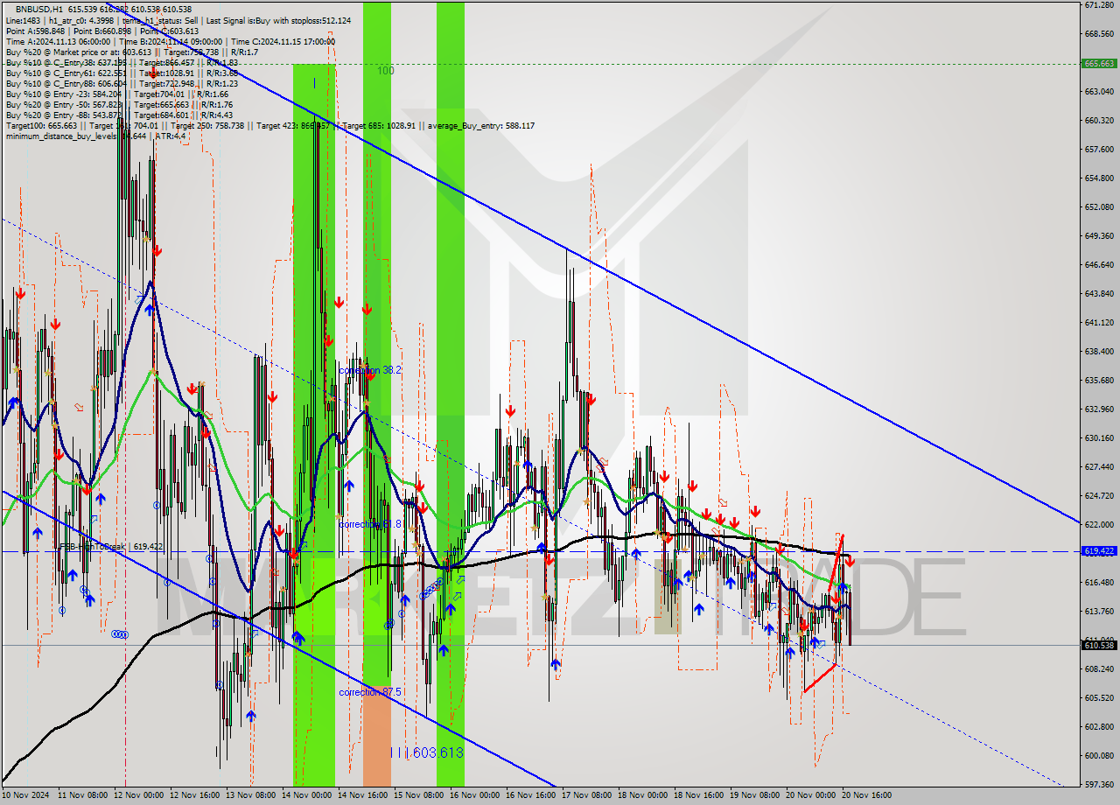Click the 608.240 price axis label
The width and height of the screenshot is (1120, 805).
point(1099,669)
